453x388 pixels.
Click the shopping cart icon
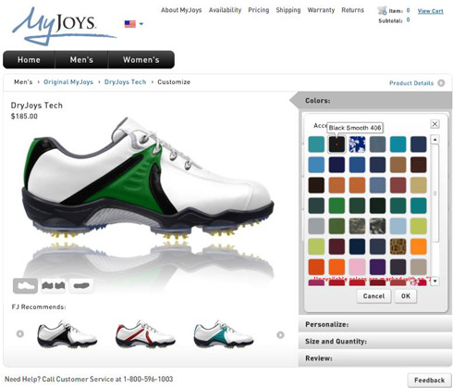pos(382,10)
